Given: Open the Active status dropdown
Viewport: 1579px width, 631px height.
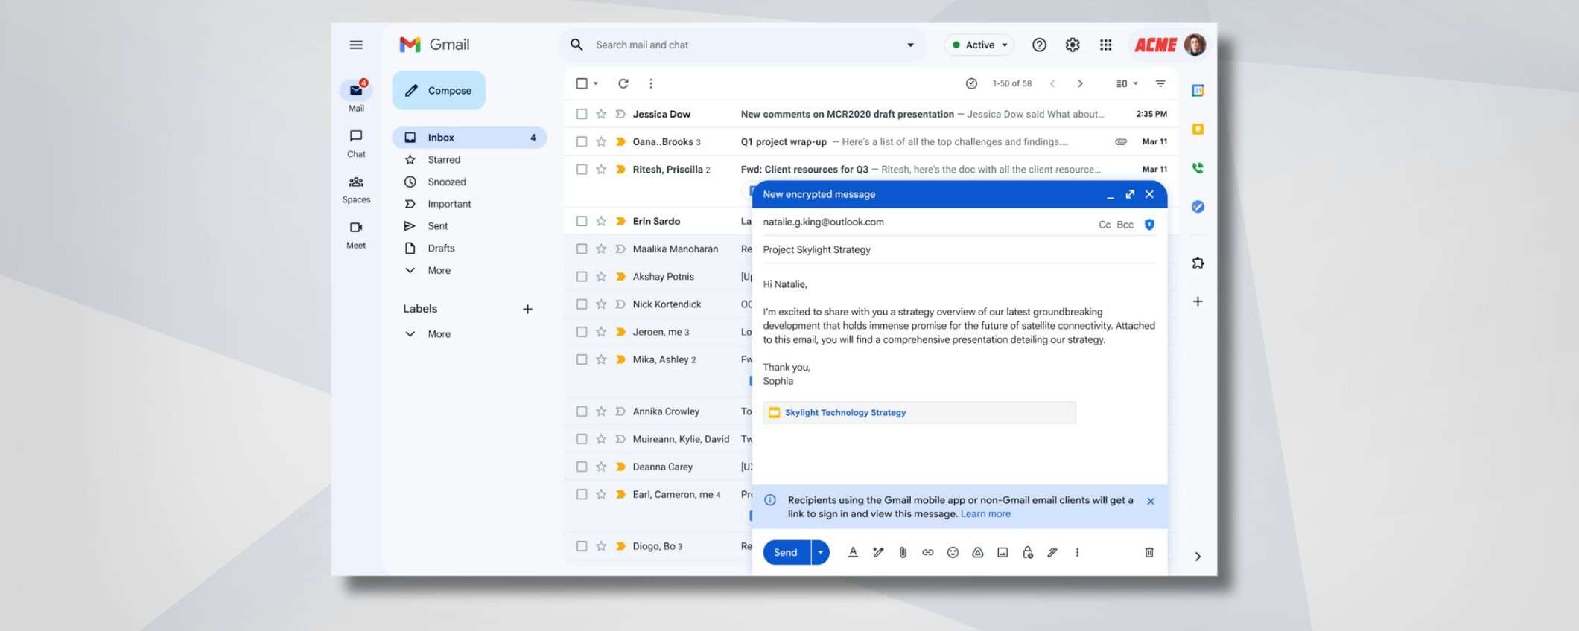Looking at the screenshot, I should 979,45.
